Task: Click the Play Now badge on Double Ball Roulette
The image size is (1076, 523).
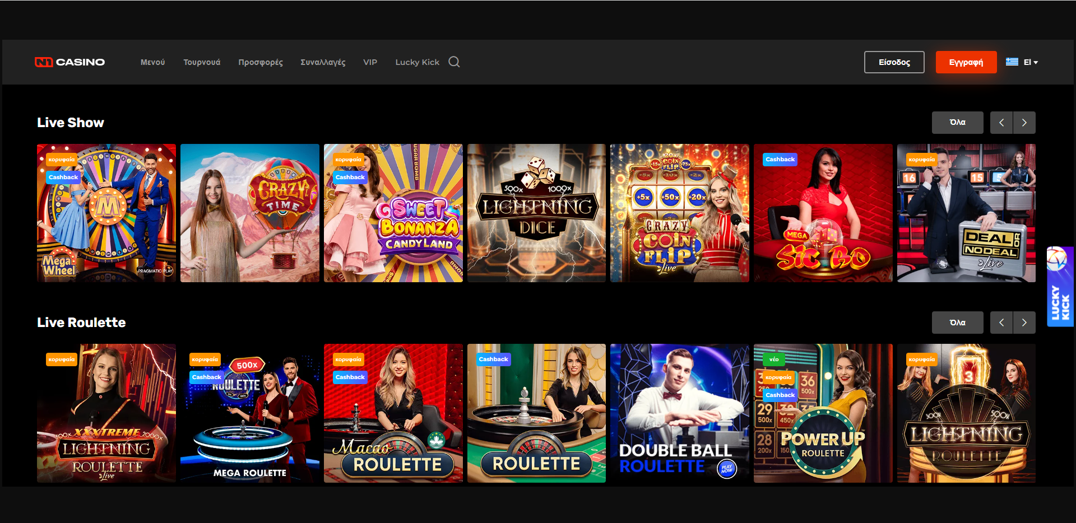Action: pos(727,469)
